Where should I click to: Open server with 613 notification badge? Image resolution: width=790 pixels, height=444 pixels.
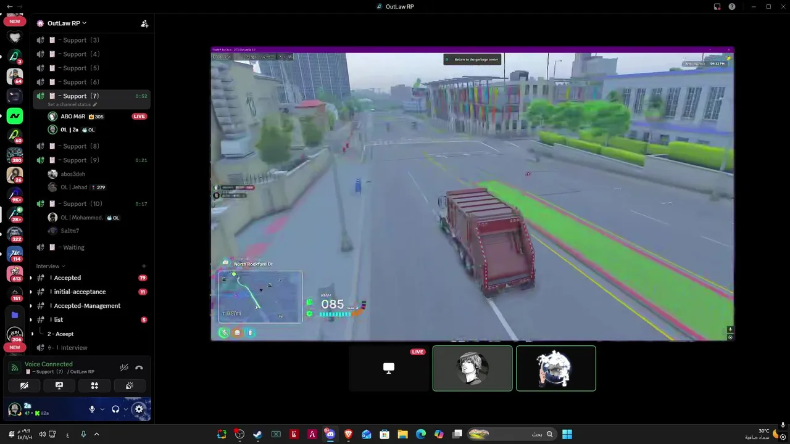(x=15, y=273)
